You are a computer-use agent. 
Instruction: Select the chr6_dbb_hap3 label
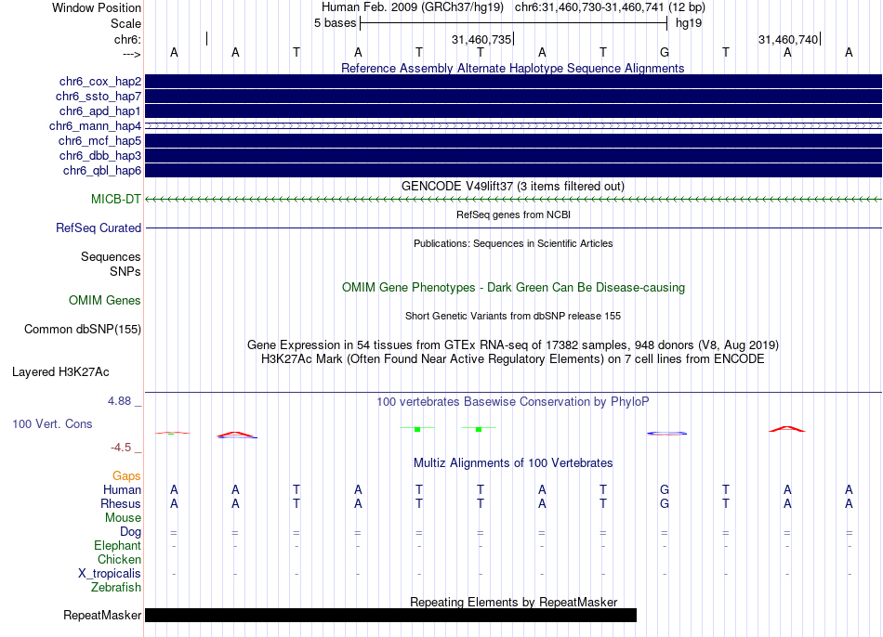[x=100, y=155]
